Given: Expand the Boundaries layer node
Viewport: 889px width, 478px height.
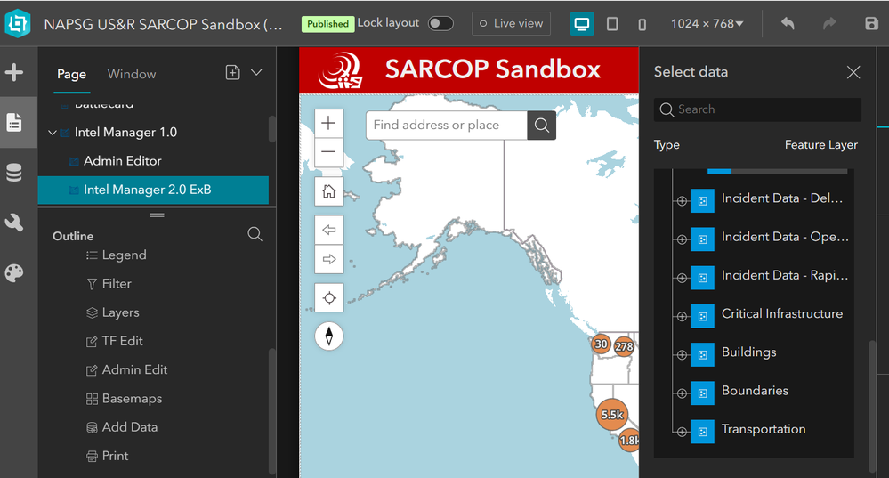Looking at the screenshot, I should tap(682, 393).
